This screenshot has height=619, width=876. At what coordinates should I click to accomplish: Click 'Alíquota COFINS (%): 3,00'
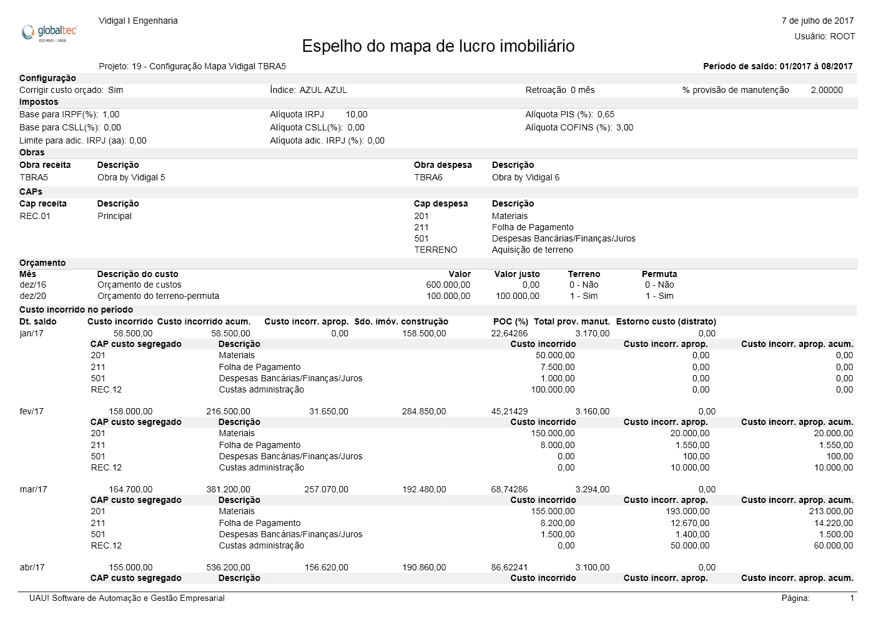pos(579,127)
